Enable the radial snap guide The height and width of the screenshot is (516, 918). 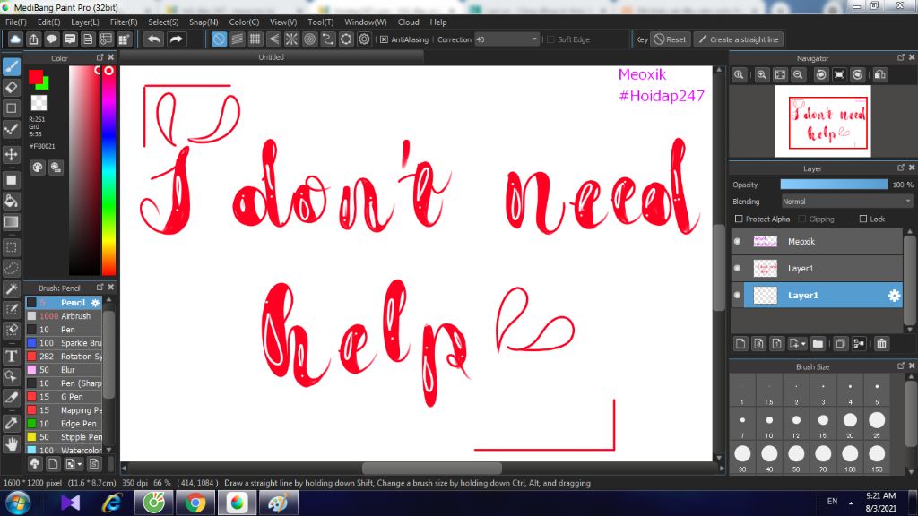(x=291, y=39)
